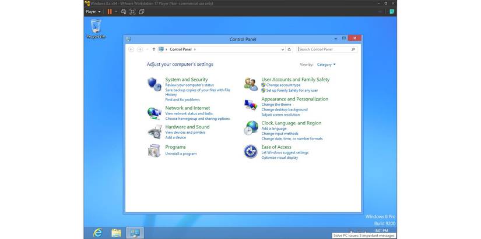Open Save backup copies with File History

click(198, 92)
